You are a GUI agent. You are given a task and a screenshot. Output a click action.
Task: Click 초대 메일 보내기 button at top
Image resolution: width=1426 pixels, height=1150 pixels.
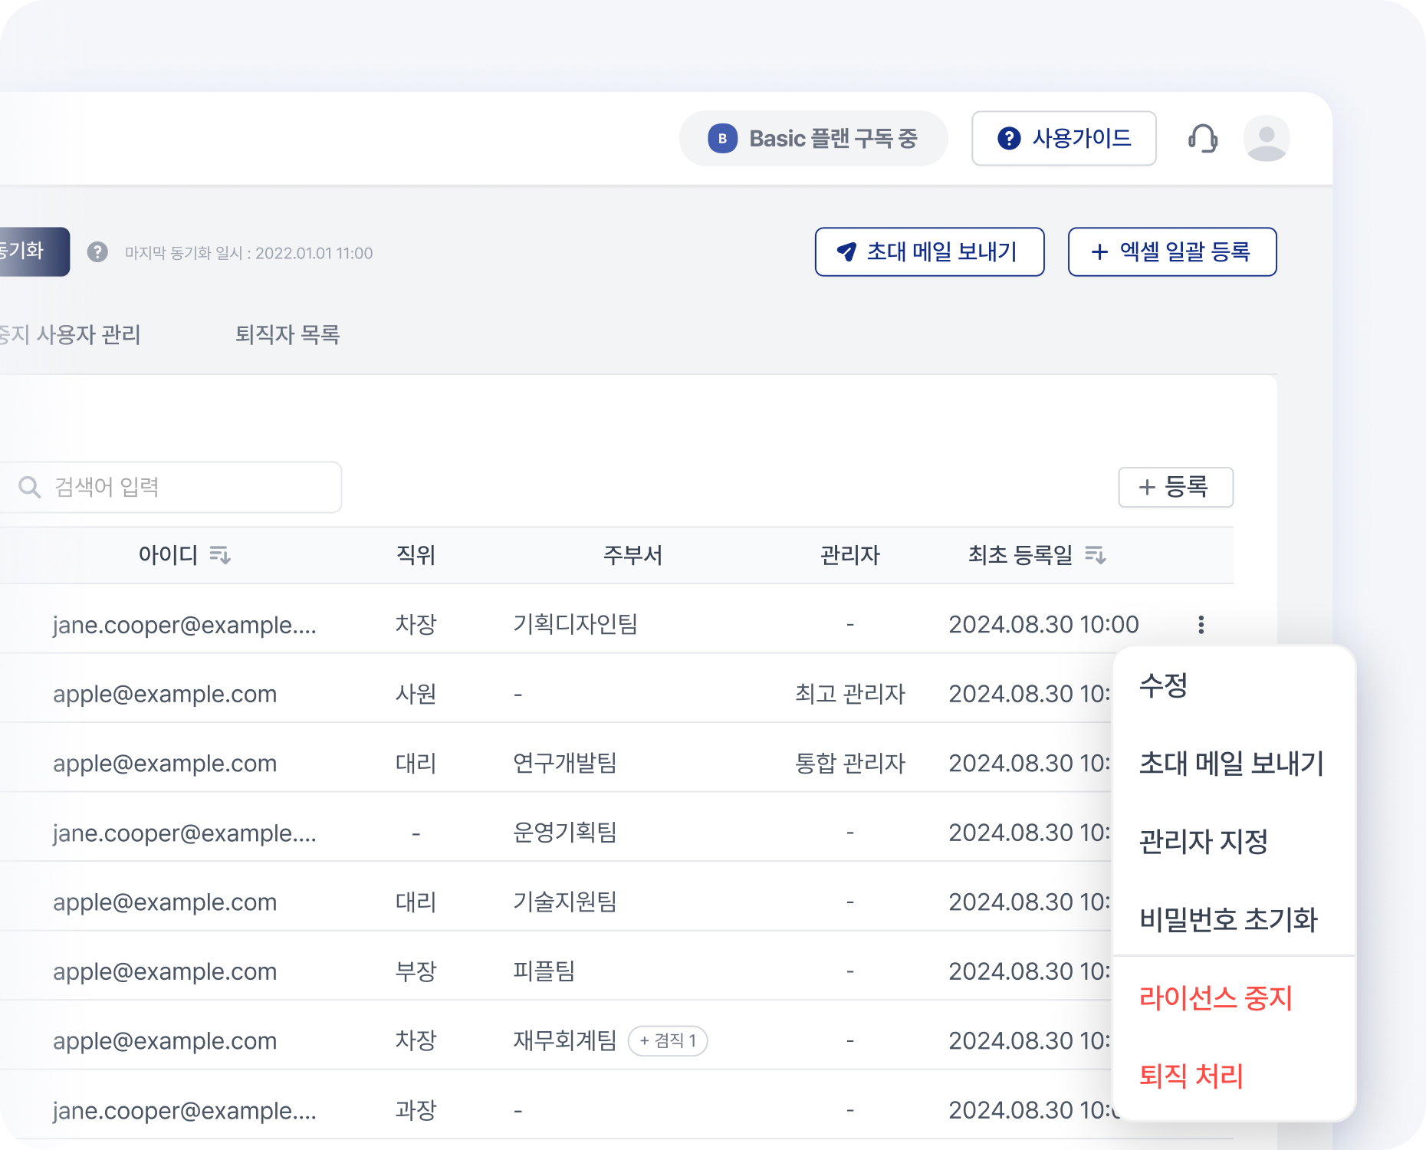coord(929,251)
